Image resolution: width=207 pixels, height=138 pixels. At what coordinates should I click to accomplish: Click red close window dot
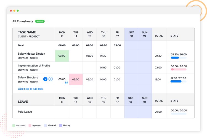[11, 11]
